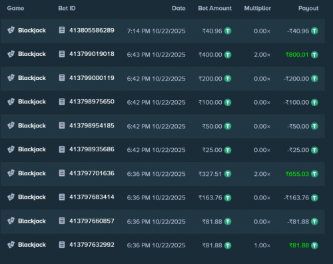Open bet receipt icon for 413799019018
The image size is (333, 264).
pos(62,54)
